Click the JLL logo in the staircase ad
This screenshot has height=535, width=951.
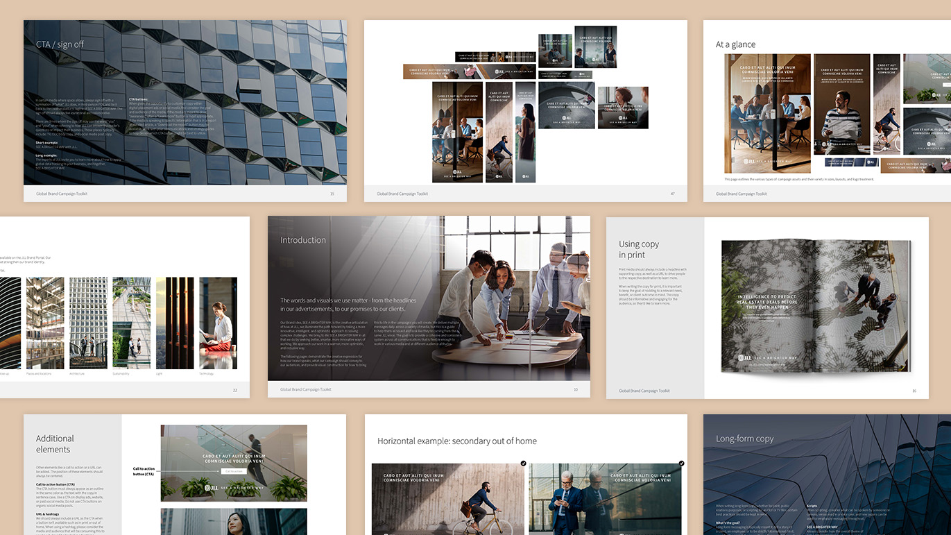(x=210, y=488)
